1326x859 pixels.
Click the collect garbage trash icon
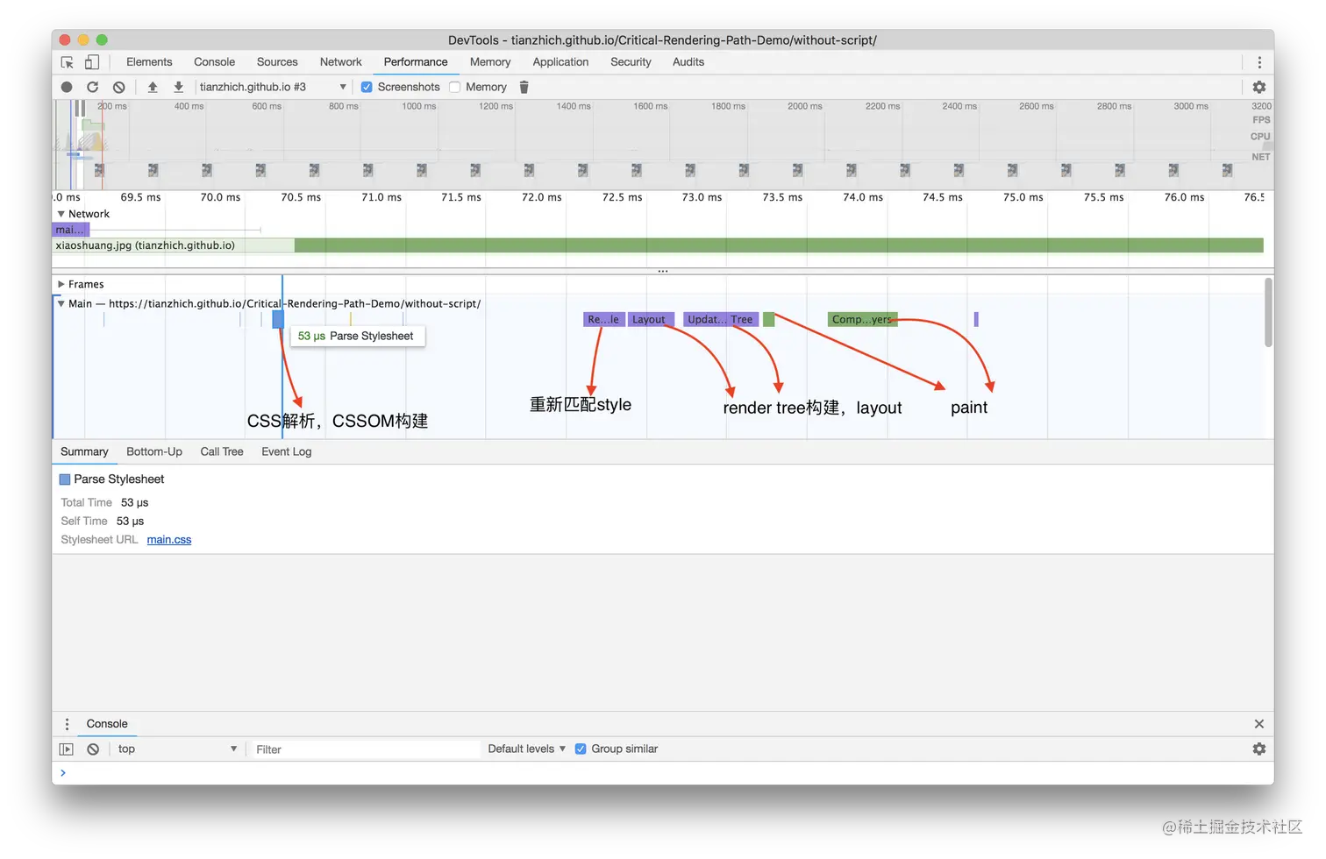pyautogui.click(x=524, y=87)
